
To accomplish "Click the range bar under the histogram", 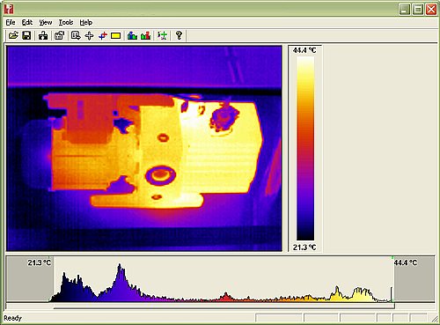I will (224, 306).
